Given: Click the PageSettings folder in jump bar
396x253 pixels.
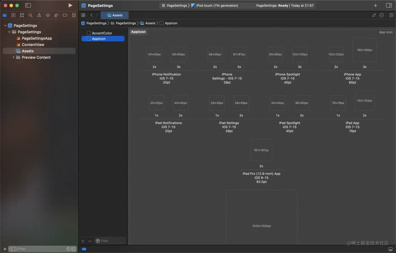Looking at the screenshot, I should point(123,23).
